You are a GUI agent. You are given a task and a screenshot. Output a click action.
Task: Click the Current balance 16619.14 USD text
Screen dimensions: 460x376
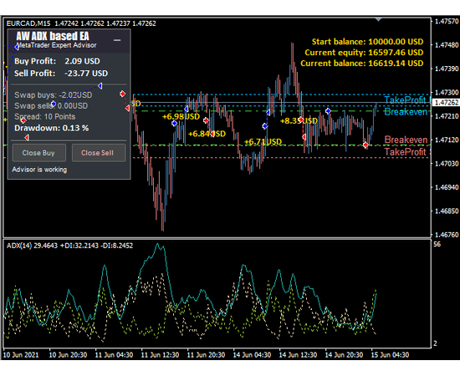pos(361,64)
